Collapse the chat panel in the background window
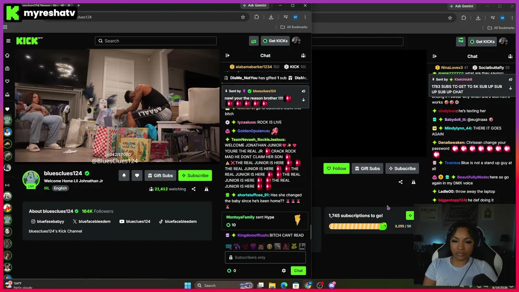 (x=434, y=56)
